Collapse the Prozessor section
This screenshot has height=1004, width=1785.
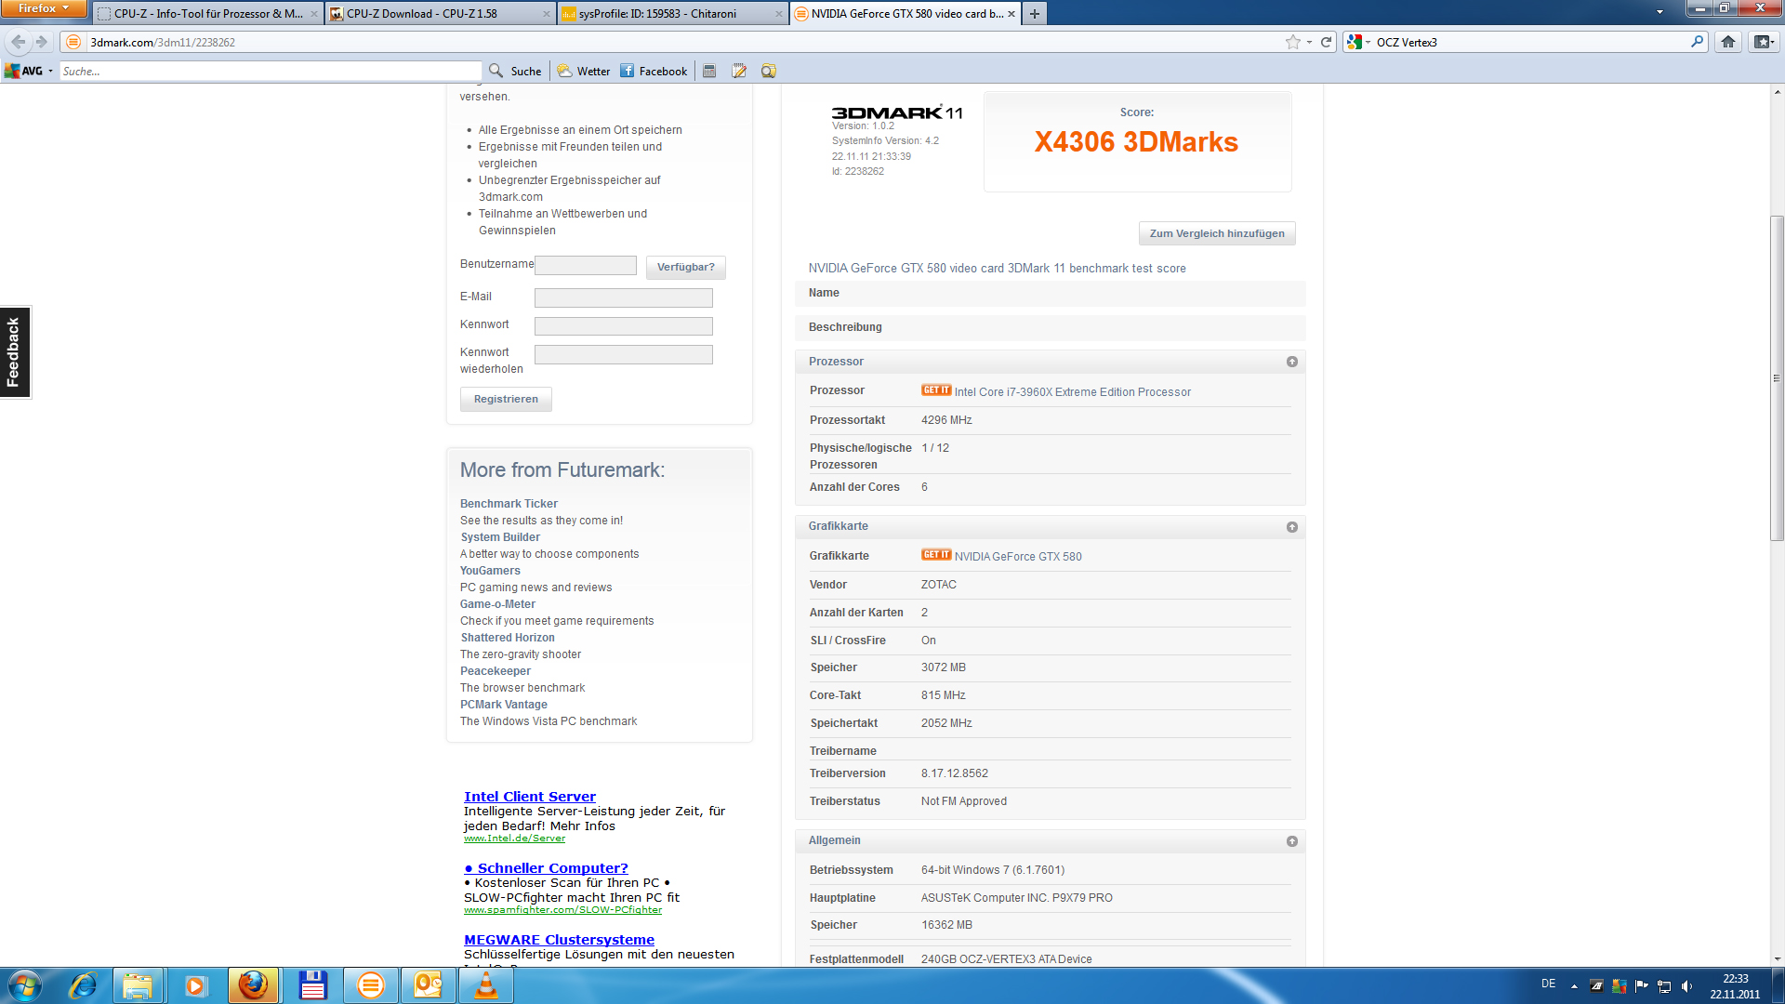point(1291,362)
